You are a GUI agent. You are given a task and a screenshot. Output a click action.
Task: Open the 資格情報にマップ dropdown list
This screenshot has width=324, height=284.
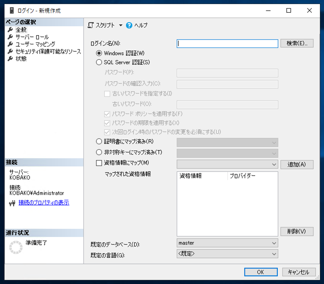point(227,164)
